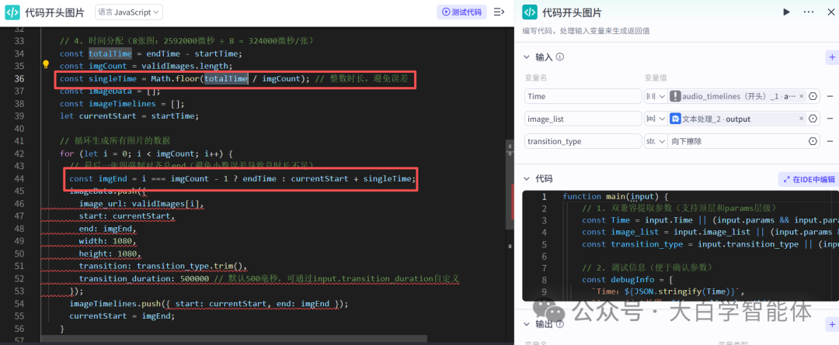
Task: Click the 文本处理_2 output variable tag
Action: (x=739, y=119)
